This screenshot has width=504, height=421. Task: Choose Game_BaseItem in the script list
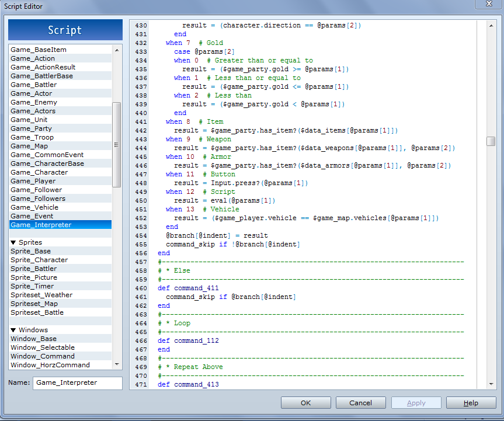click(39, 50)
